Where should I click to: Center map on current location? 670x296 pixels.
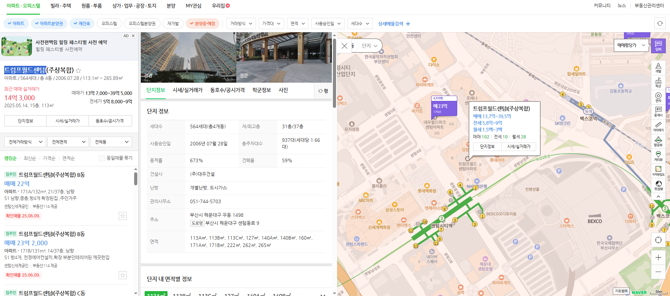(x=658, y=240)
